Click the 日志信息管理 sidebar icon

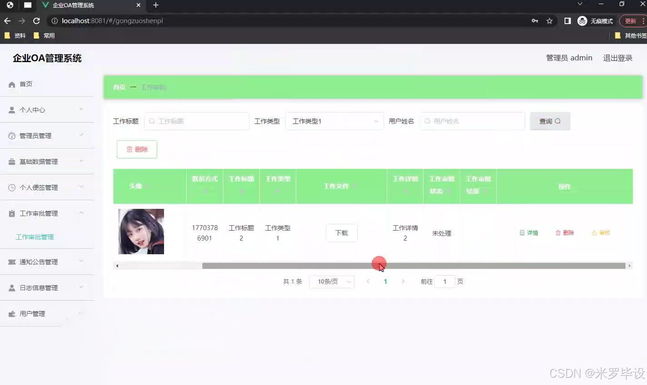click(x=11, y=287)
